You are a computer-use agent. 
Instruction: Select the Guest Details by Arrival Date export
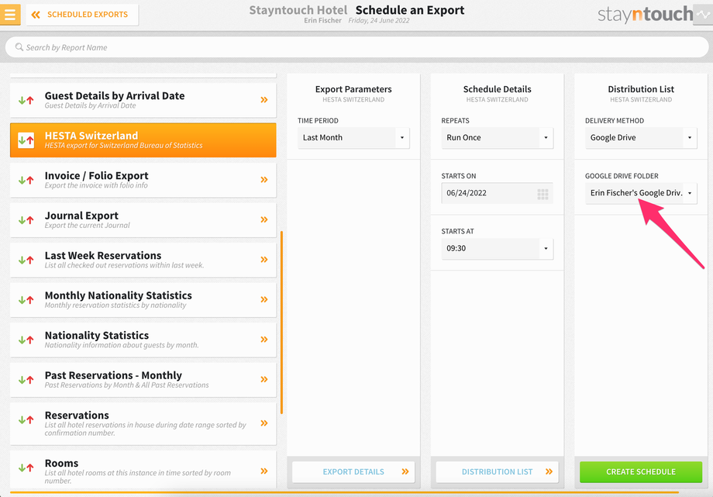click(143, 100)
